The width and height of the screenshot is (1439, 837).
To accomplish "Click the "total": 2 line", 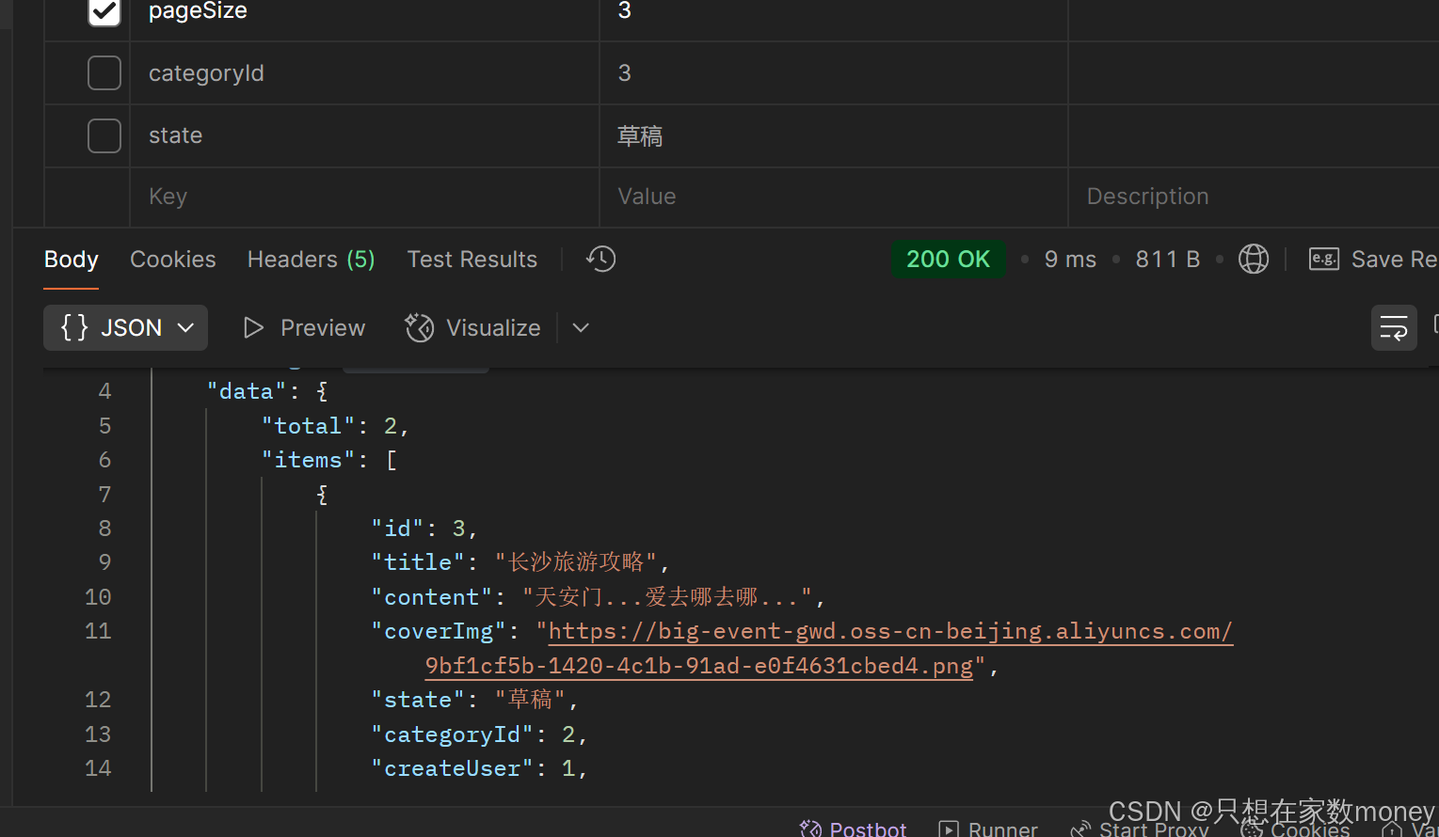I will (335, 426).
